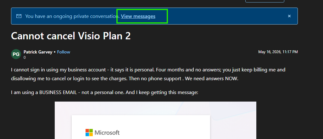Click the envelope icon in the banner
The image size is (323, 139).
(x=19, y=16)
